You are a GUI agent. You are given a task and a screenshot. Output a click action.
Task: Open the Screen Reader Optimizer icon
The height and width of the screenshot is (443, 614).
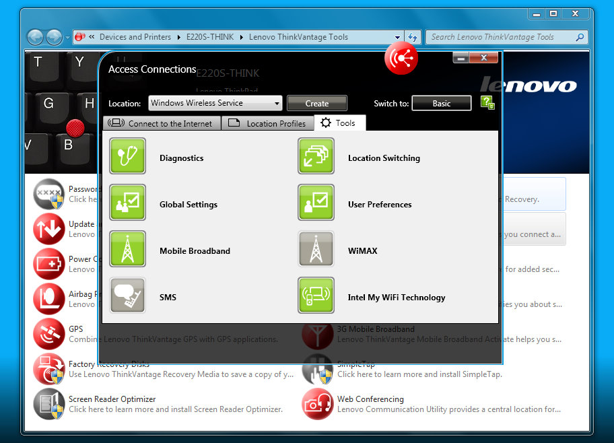pos(48,403)
